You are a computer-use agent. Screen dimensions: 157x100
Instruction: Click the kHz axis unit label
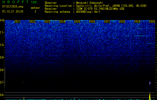pos(2,20)
